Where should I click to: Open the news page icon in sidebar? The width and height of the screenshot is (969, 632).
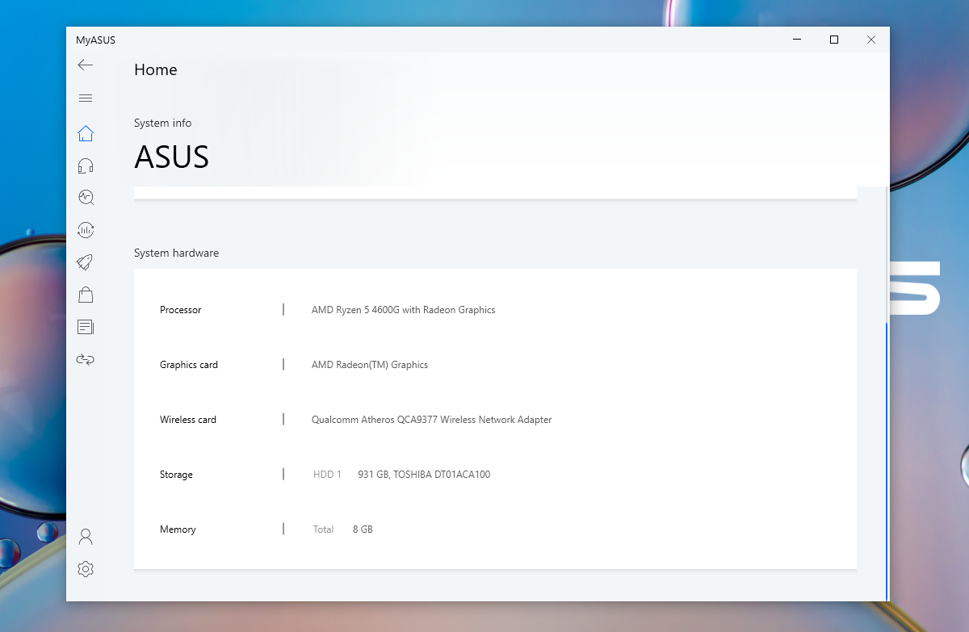point(86,327)
